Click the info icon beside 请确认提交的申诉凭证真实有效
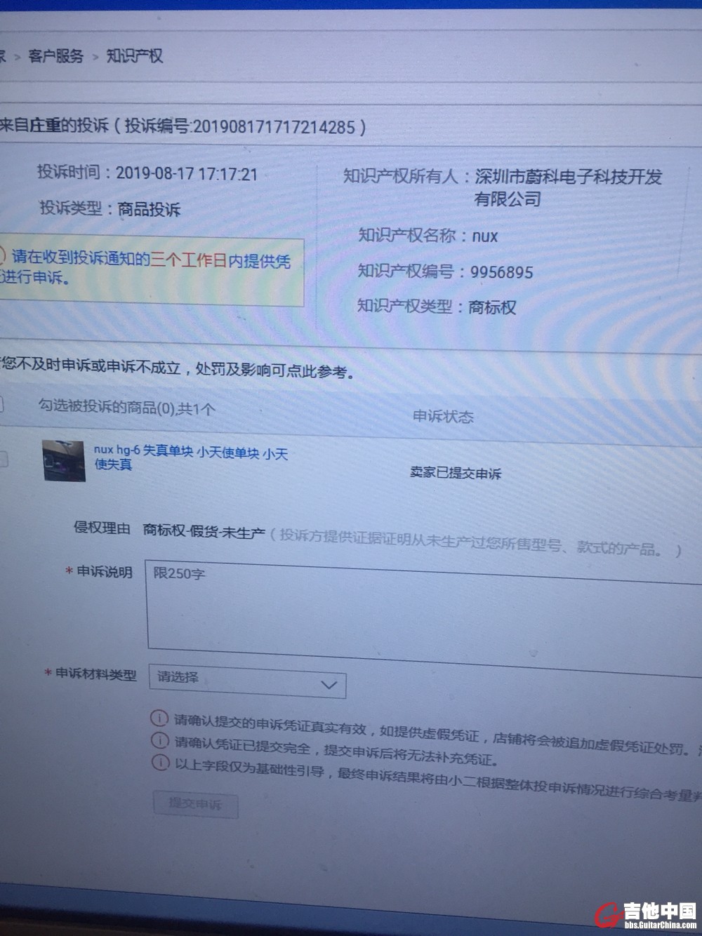702x936 pixels. pos(159,718)
